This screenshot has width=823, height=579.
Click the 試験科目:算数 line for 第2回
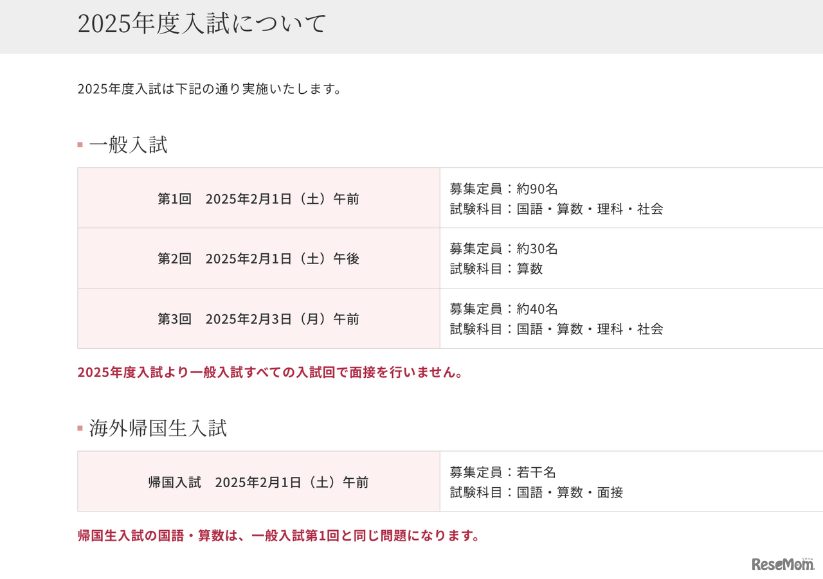[x=496, y=269]
